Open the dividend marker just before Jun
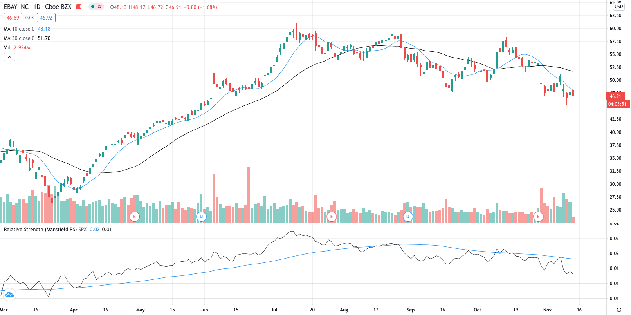This screenshot has height=315, width=631. 201,216
